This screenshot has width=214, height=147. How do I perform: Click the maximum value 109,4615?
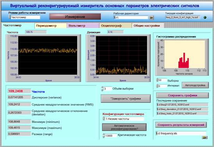pos(19,128)
